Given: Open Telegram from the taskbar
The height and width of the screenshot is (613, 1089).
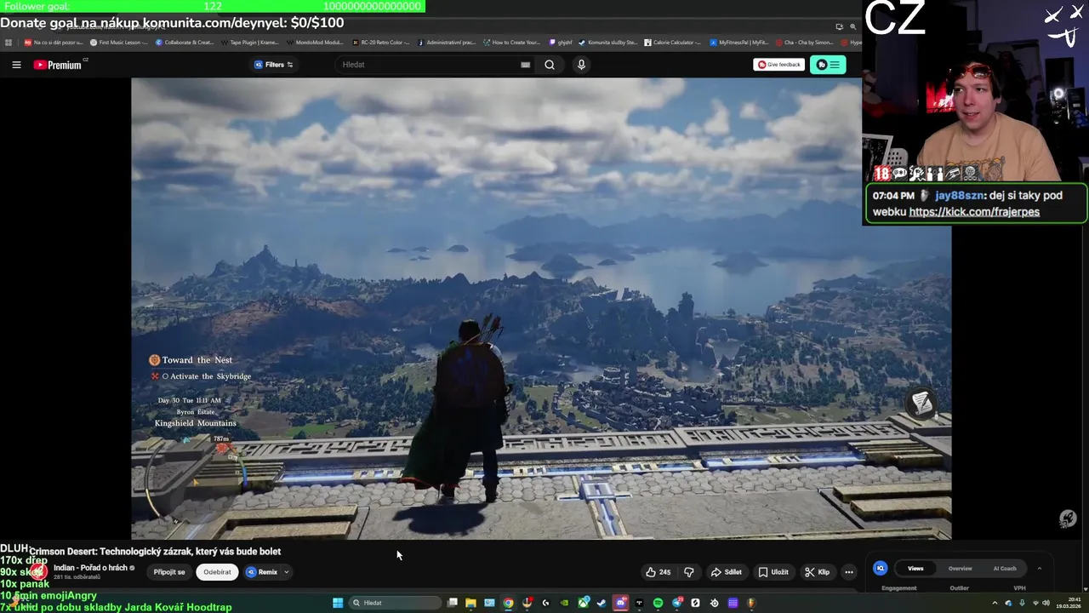Looking at the screenshot, I should click(x=677, y=603).
